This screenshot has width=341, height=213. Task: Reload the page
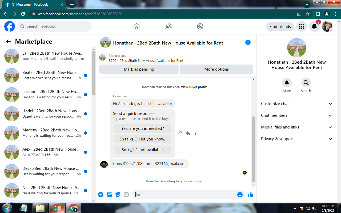(x=23, y=14)
